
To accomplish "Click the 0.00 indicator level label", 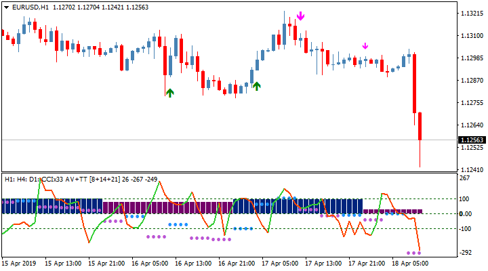I will [467, 214].
